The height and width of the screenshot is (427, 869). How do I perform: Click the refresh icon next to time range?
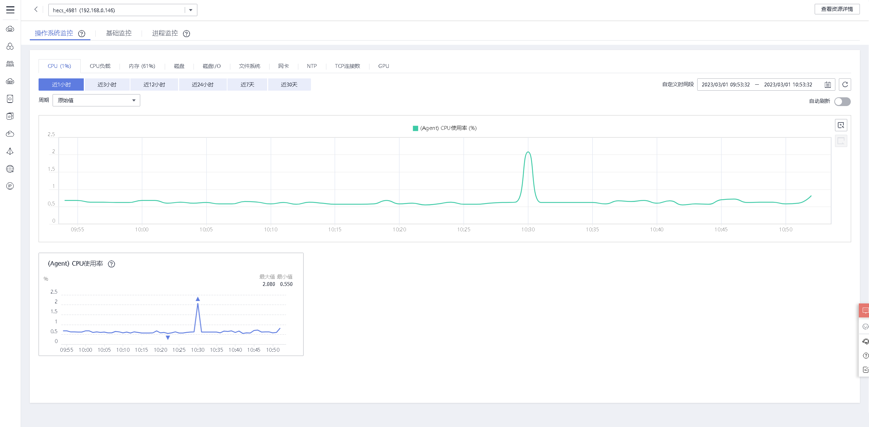(845, 84)
